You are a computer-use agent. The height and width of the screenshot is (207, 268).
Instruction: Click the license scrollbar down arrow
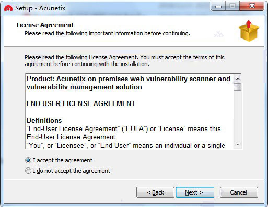pos(238,144)
